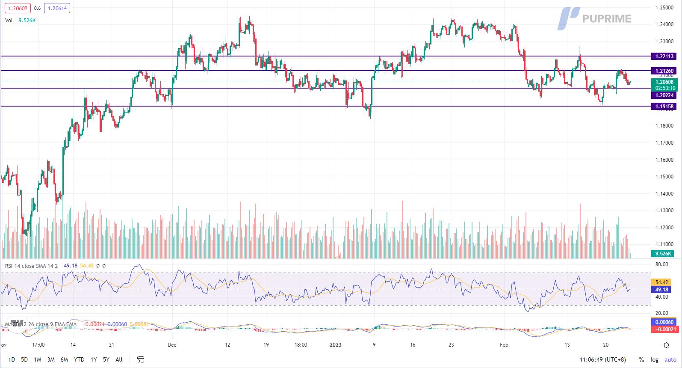Viewport: 682px width, 368px height.
Task: Select the 1Y time range
Action: 94,359
